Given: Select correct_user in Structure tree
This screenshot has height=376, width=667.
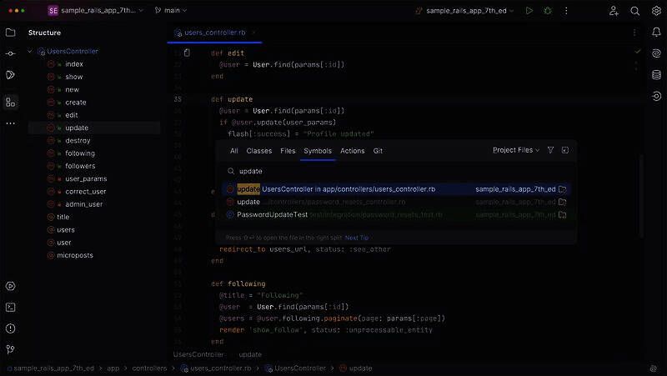Looking at the screenshot, I should pyautogui.click(x=86, y=192).
